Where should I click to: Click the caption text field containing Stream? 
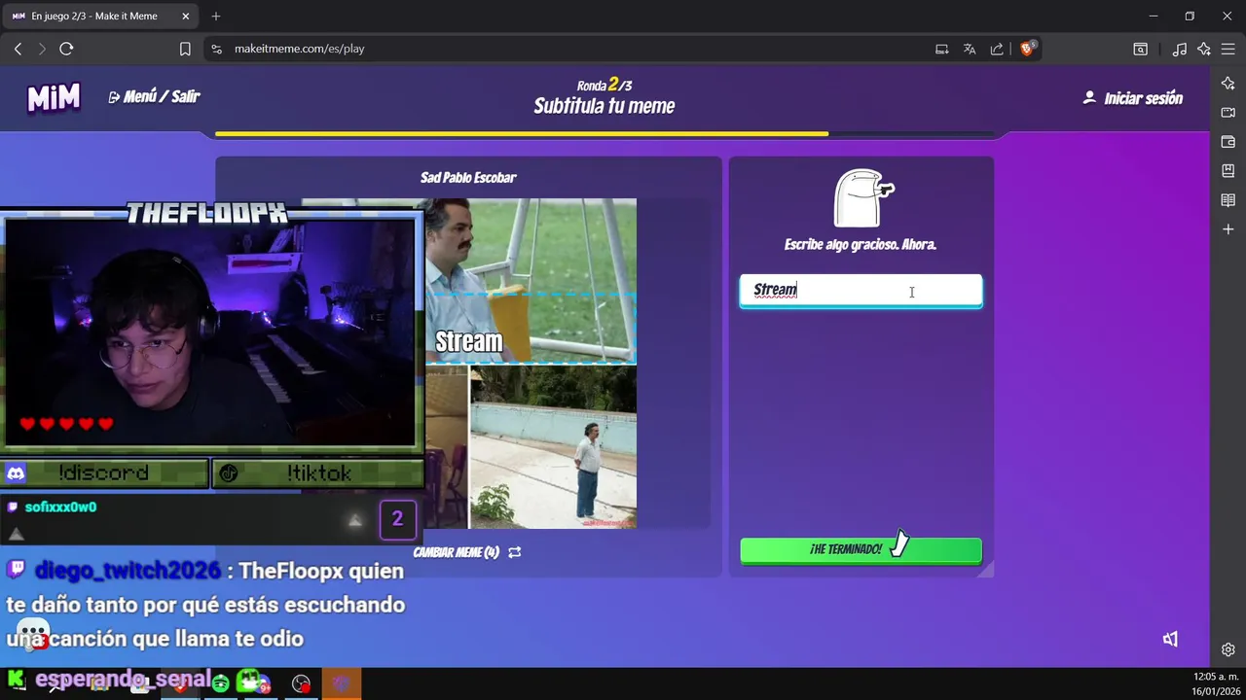861,291
